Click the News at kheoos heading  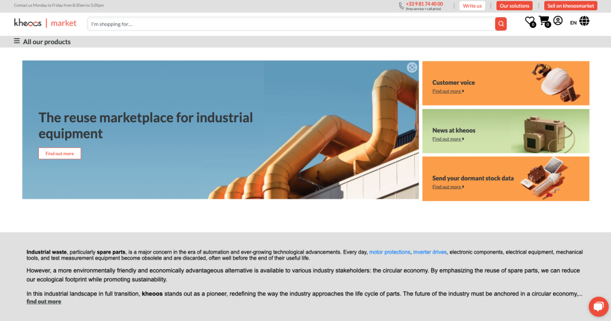click(x=453, y=131)
